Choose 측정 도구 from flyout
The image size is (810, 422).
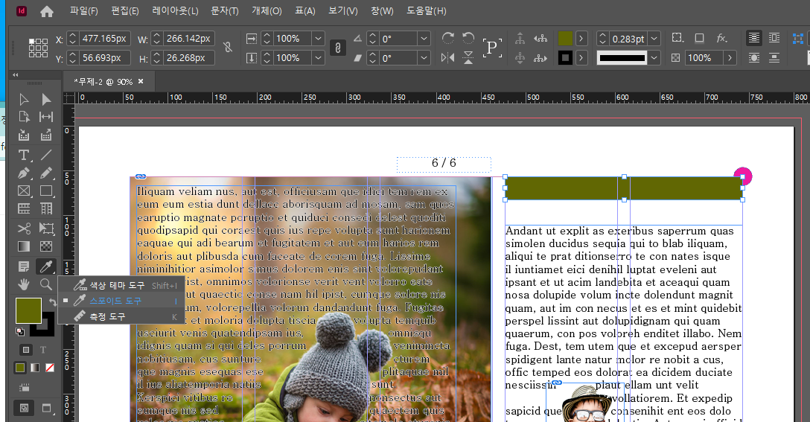click(120, 316)
